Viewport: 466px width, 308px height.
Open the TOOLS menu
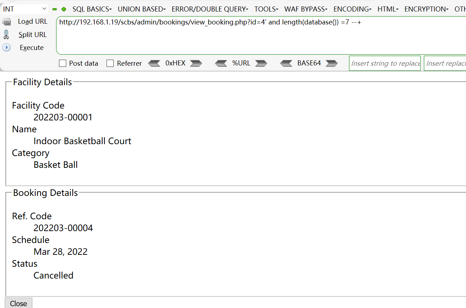[266, 9]
